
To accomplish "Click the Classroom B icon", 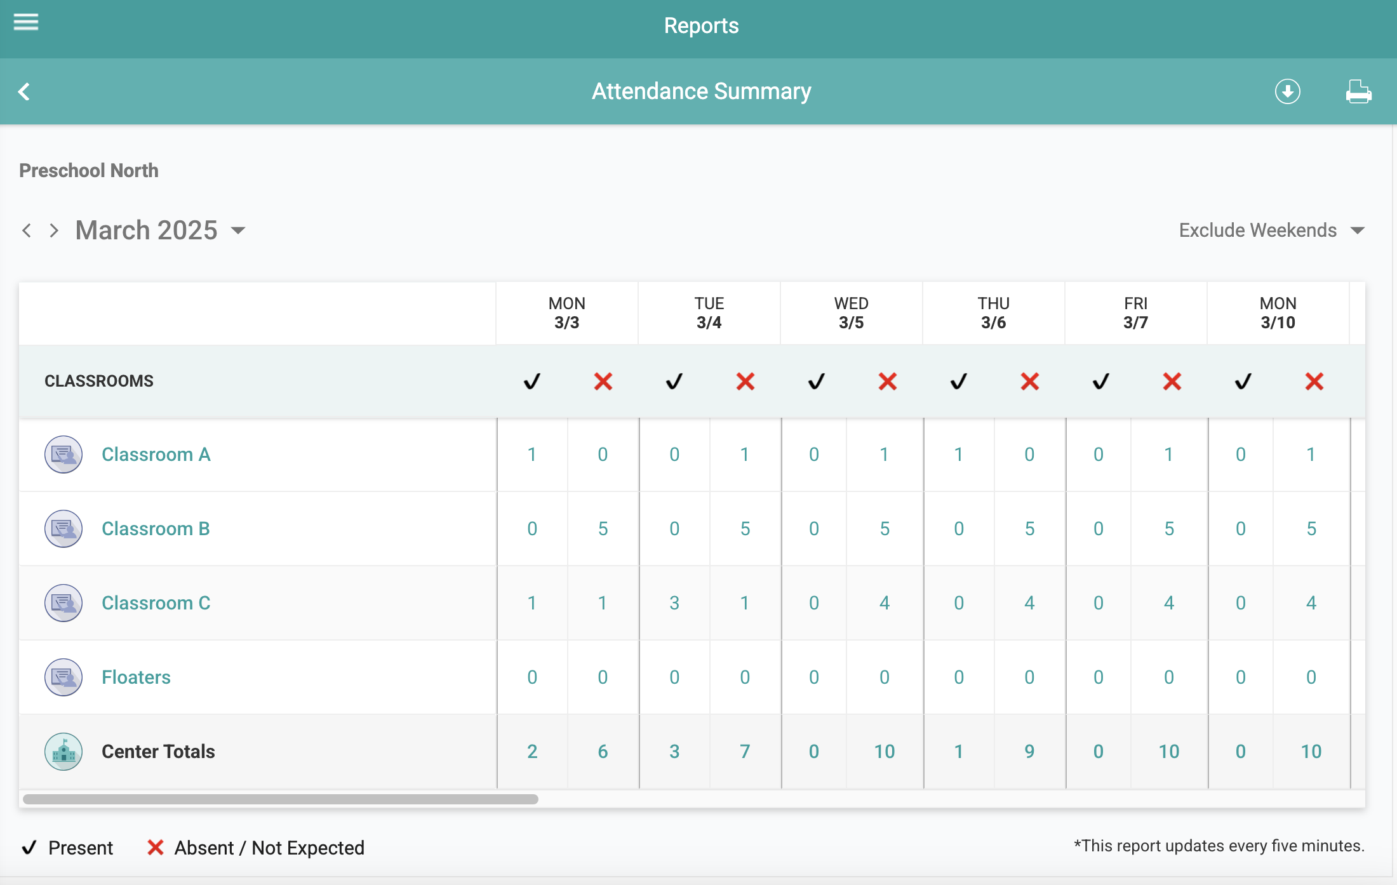I will click(63, 529).
